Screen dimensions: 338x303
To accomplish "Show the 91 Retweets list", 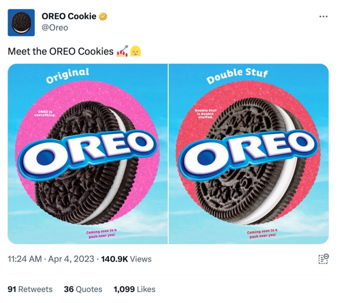I will point(30,289).
